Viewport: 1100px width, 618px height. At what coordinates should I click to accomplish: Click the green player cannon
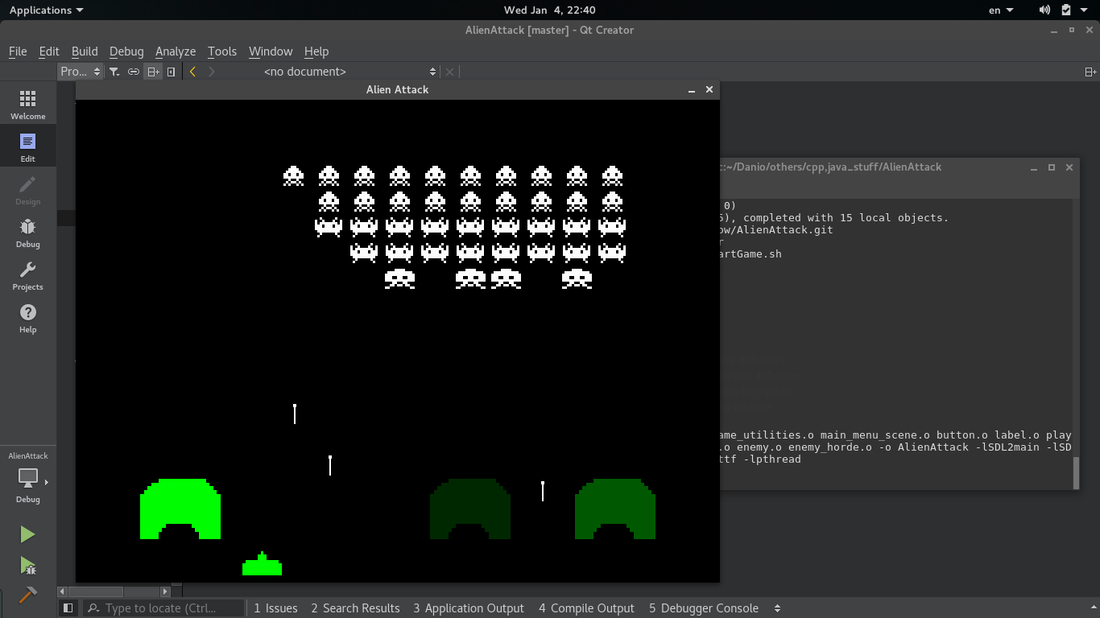point(262,564)
